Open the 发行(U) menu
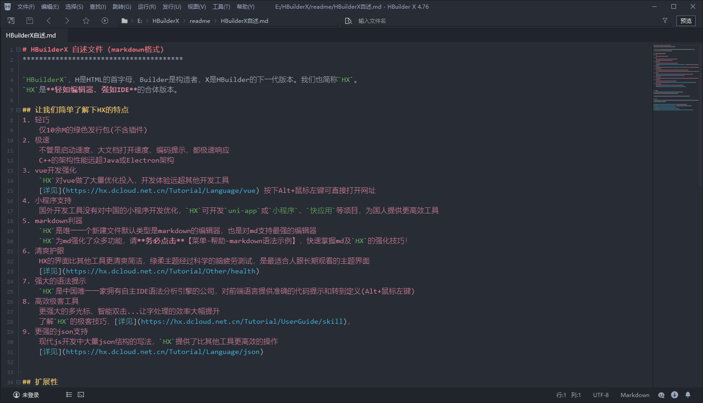Screen dimensions: 703x403 click(172, 7)
